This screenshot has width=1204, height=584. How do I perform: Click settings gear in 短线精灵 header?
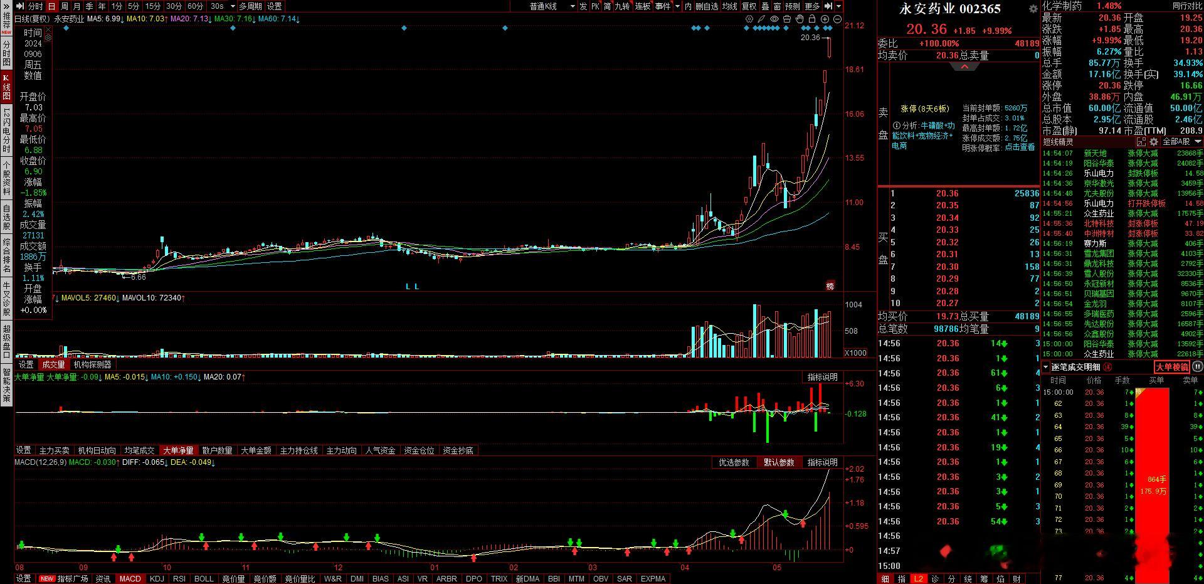[x=1154, y=142]
